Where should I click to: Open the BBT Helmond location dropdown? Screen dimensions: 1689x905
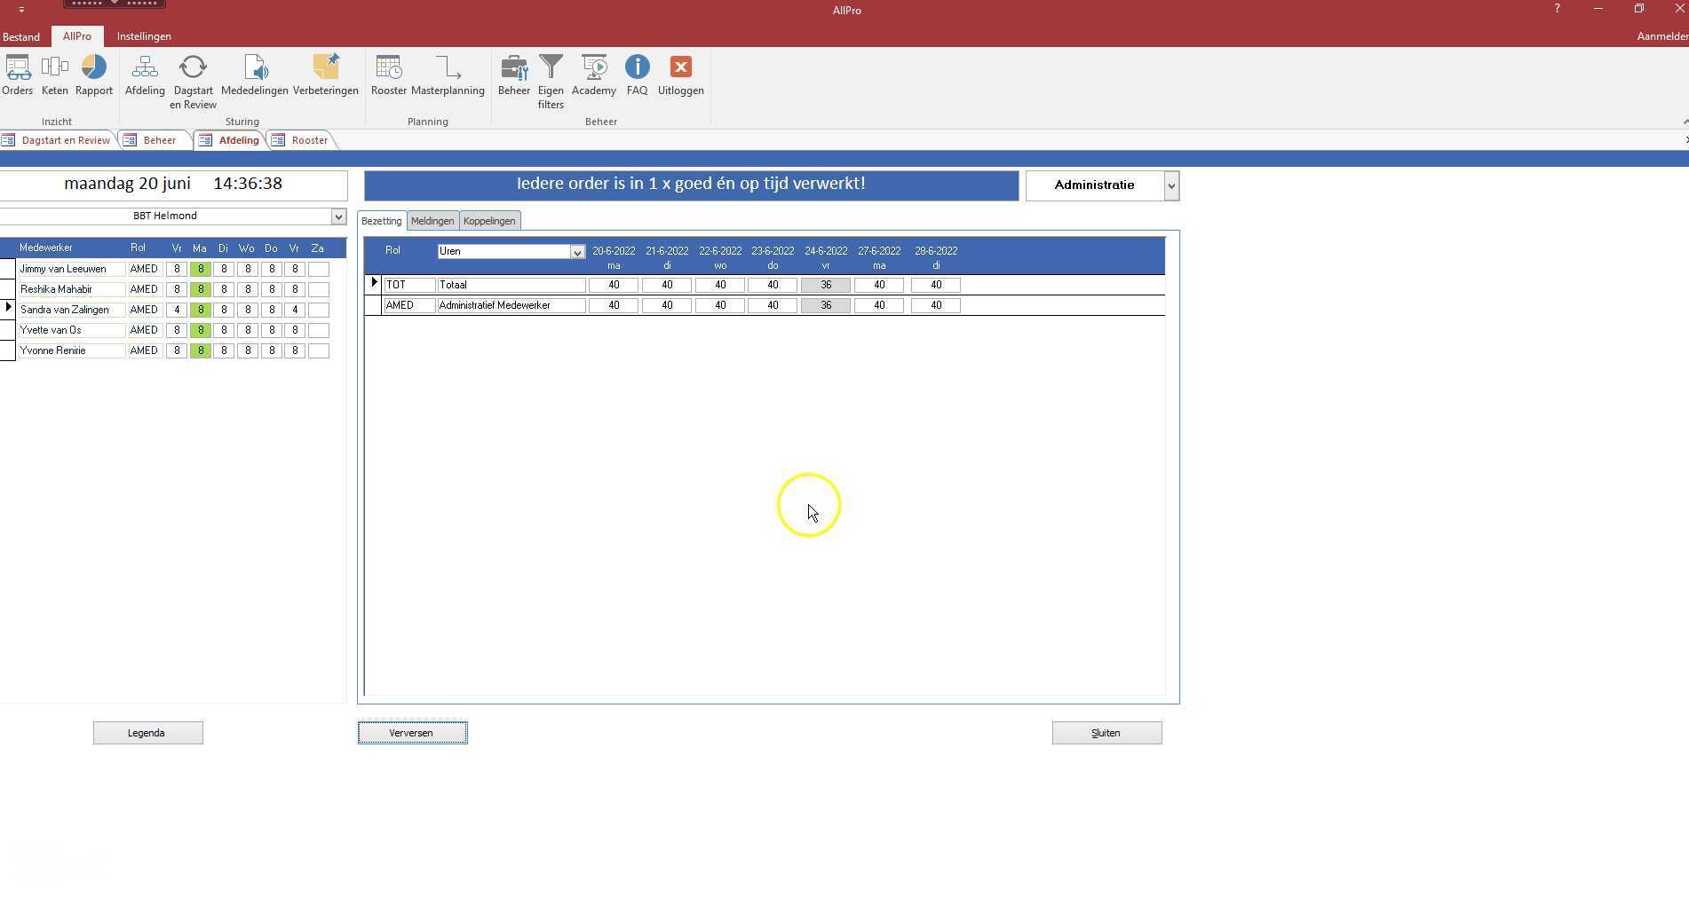coord(337,216)
